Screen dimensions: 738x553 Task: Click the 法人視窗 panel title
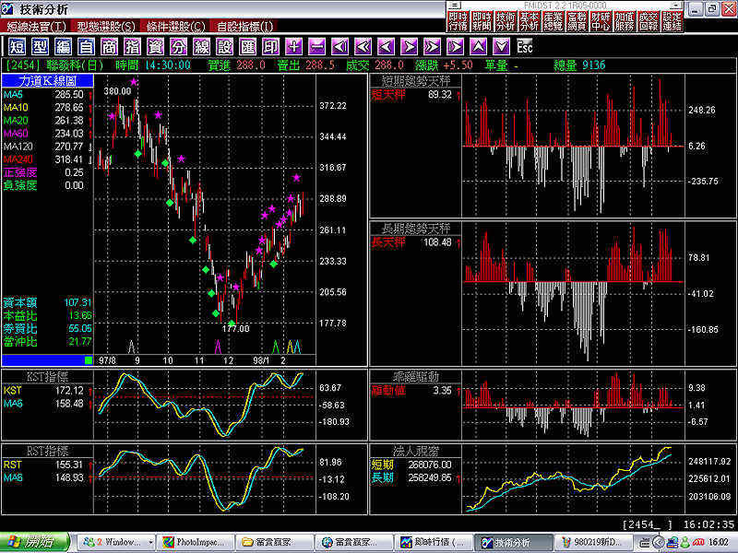coord(416,451)
